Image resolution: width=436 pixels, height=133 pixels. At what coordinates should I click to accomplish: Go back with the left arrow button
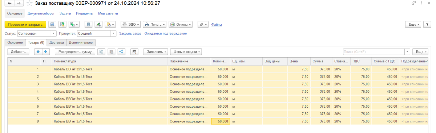[9, 3]
